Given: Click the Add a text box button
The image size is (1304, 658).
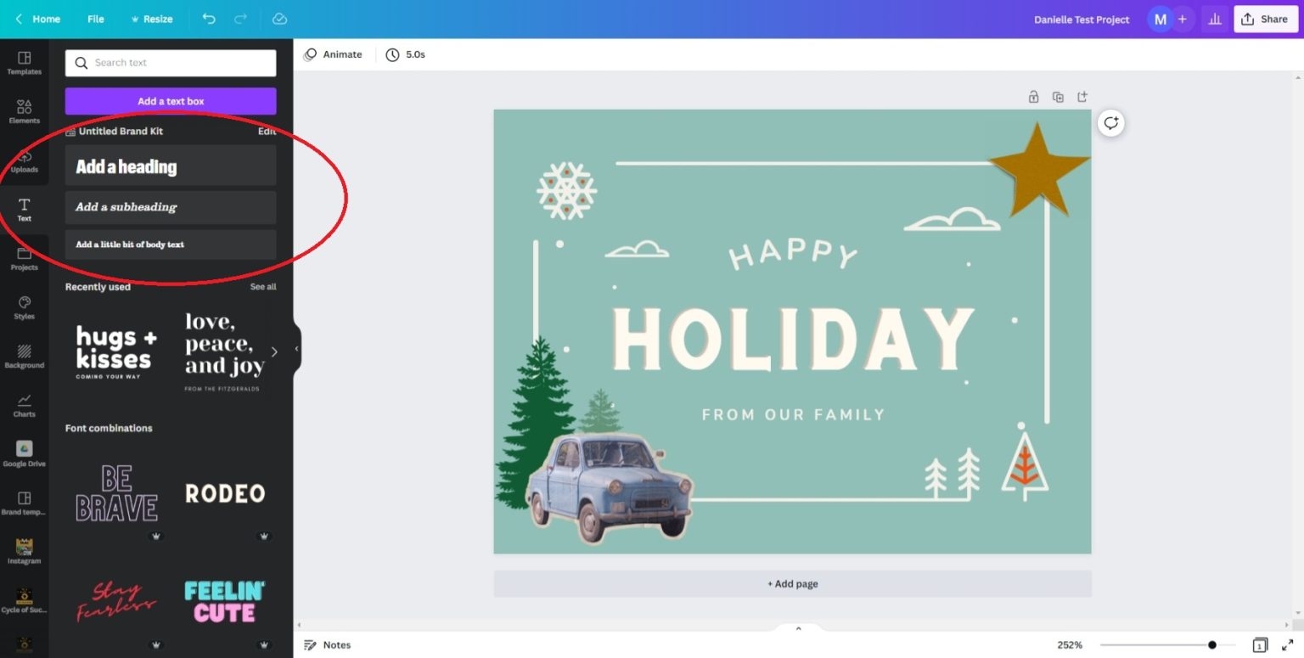Looking at the screenshot, I should (x=171, y=101).
